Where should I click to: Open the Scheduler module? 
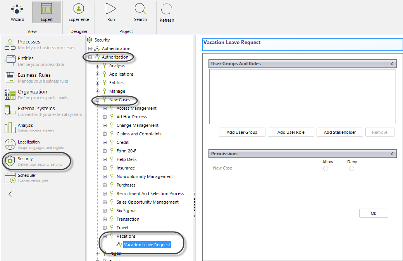click(x=26, y=178)
